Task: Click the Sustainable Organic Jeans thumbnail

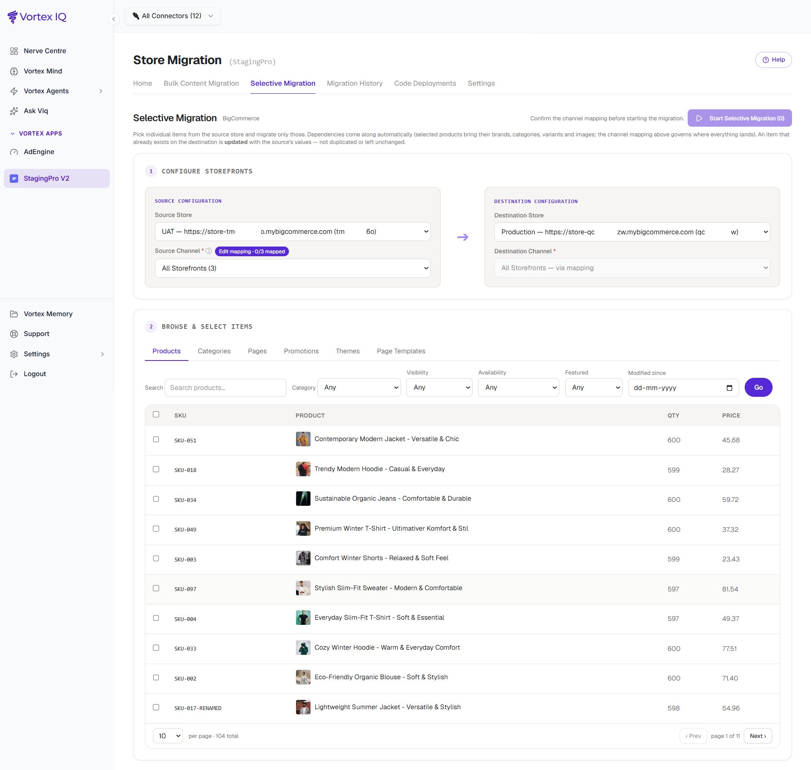Action: tap(303, 499)
